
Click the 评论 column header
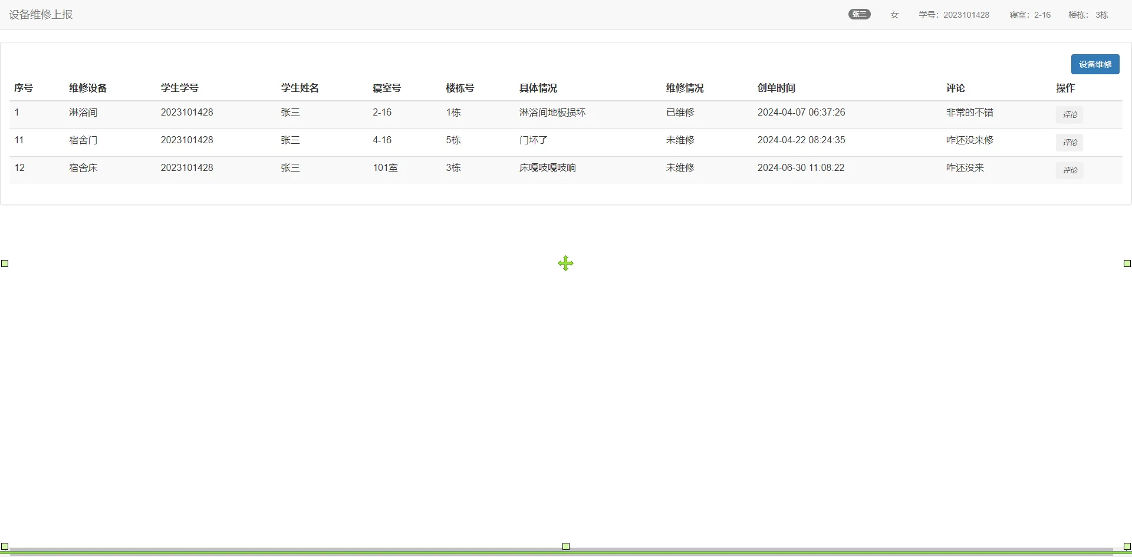(x=956, y=88)
